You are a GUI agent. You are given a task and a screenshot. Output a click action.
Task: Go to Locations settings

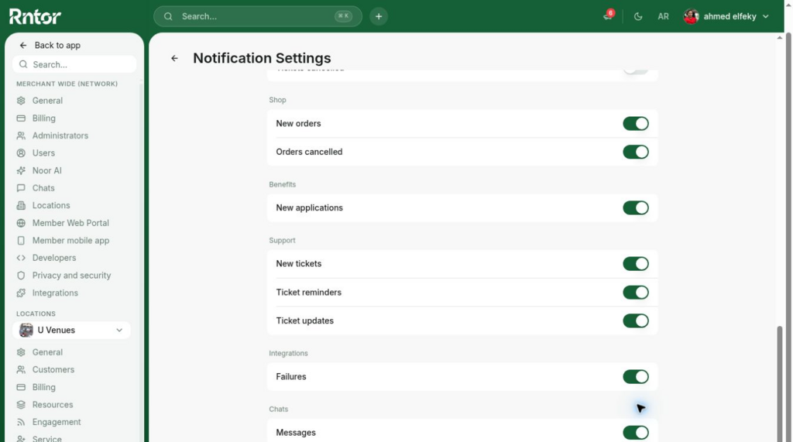[x=51, y=205]
